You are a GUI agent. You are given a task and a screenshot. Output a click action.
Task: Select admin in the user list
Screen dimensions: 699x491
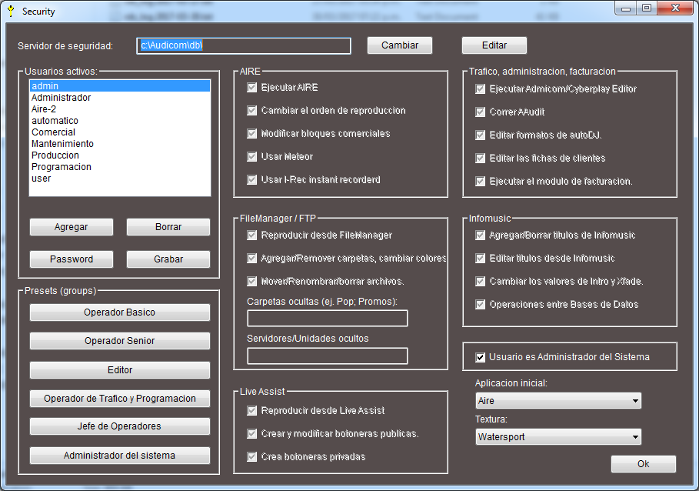(x=119, y=86)
